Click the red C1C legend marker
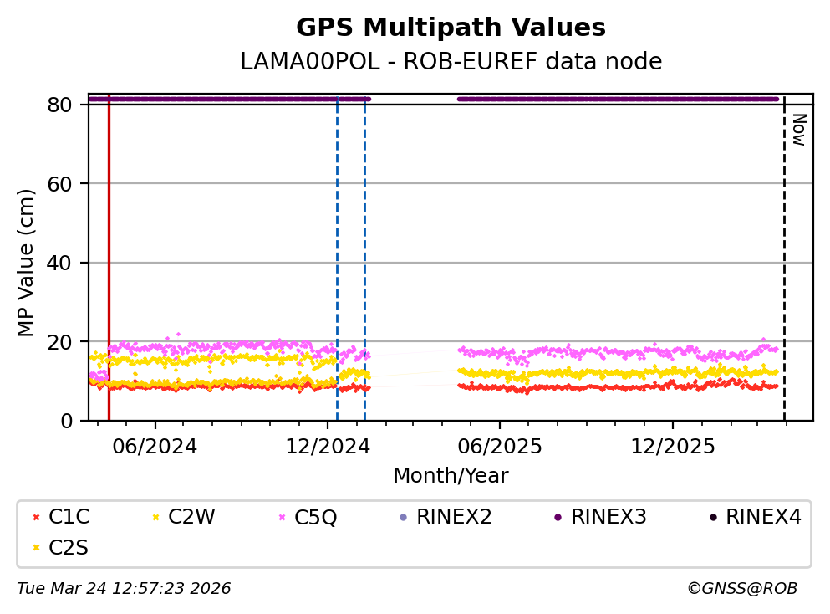This screenshot has width=830, height=614. tap(36, 518)
